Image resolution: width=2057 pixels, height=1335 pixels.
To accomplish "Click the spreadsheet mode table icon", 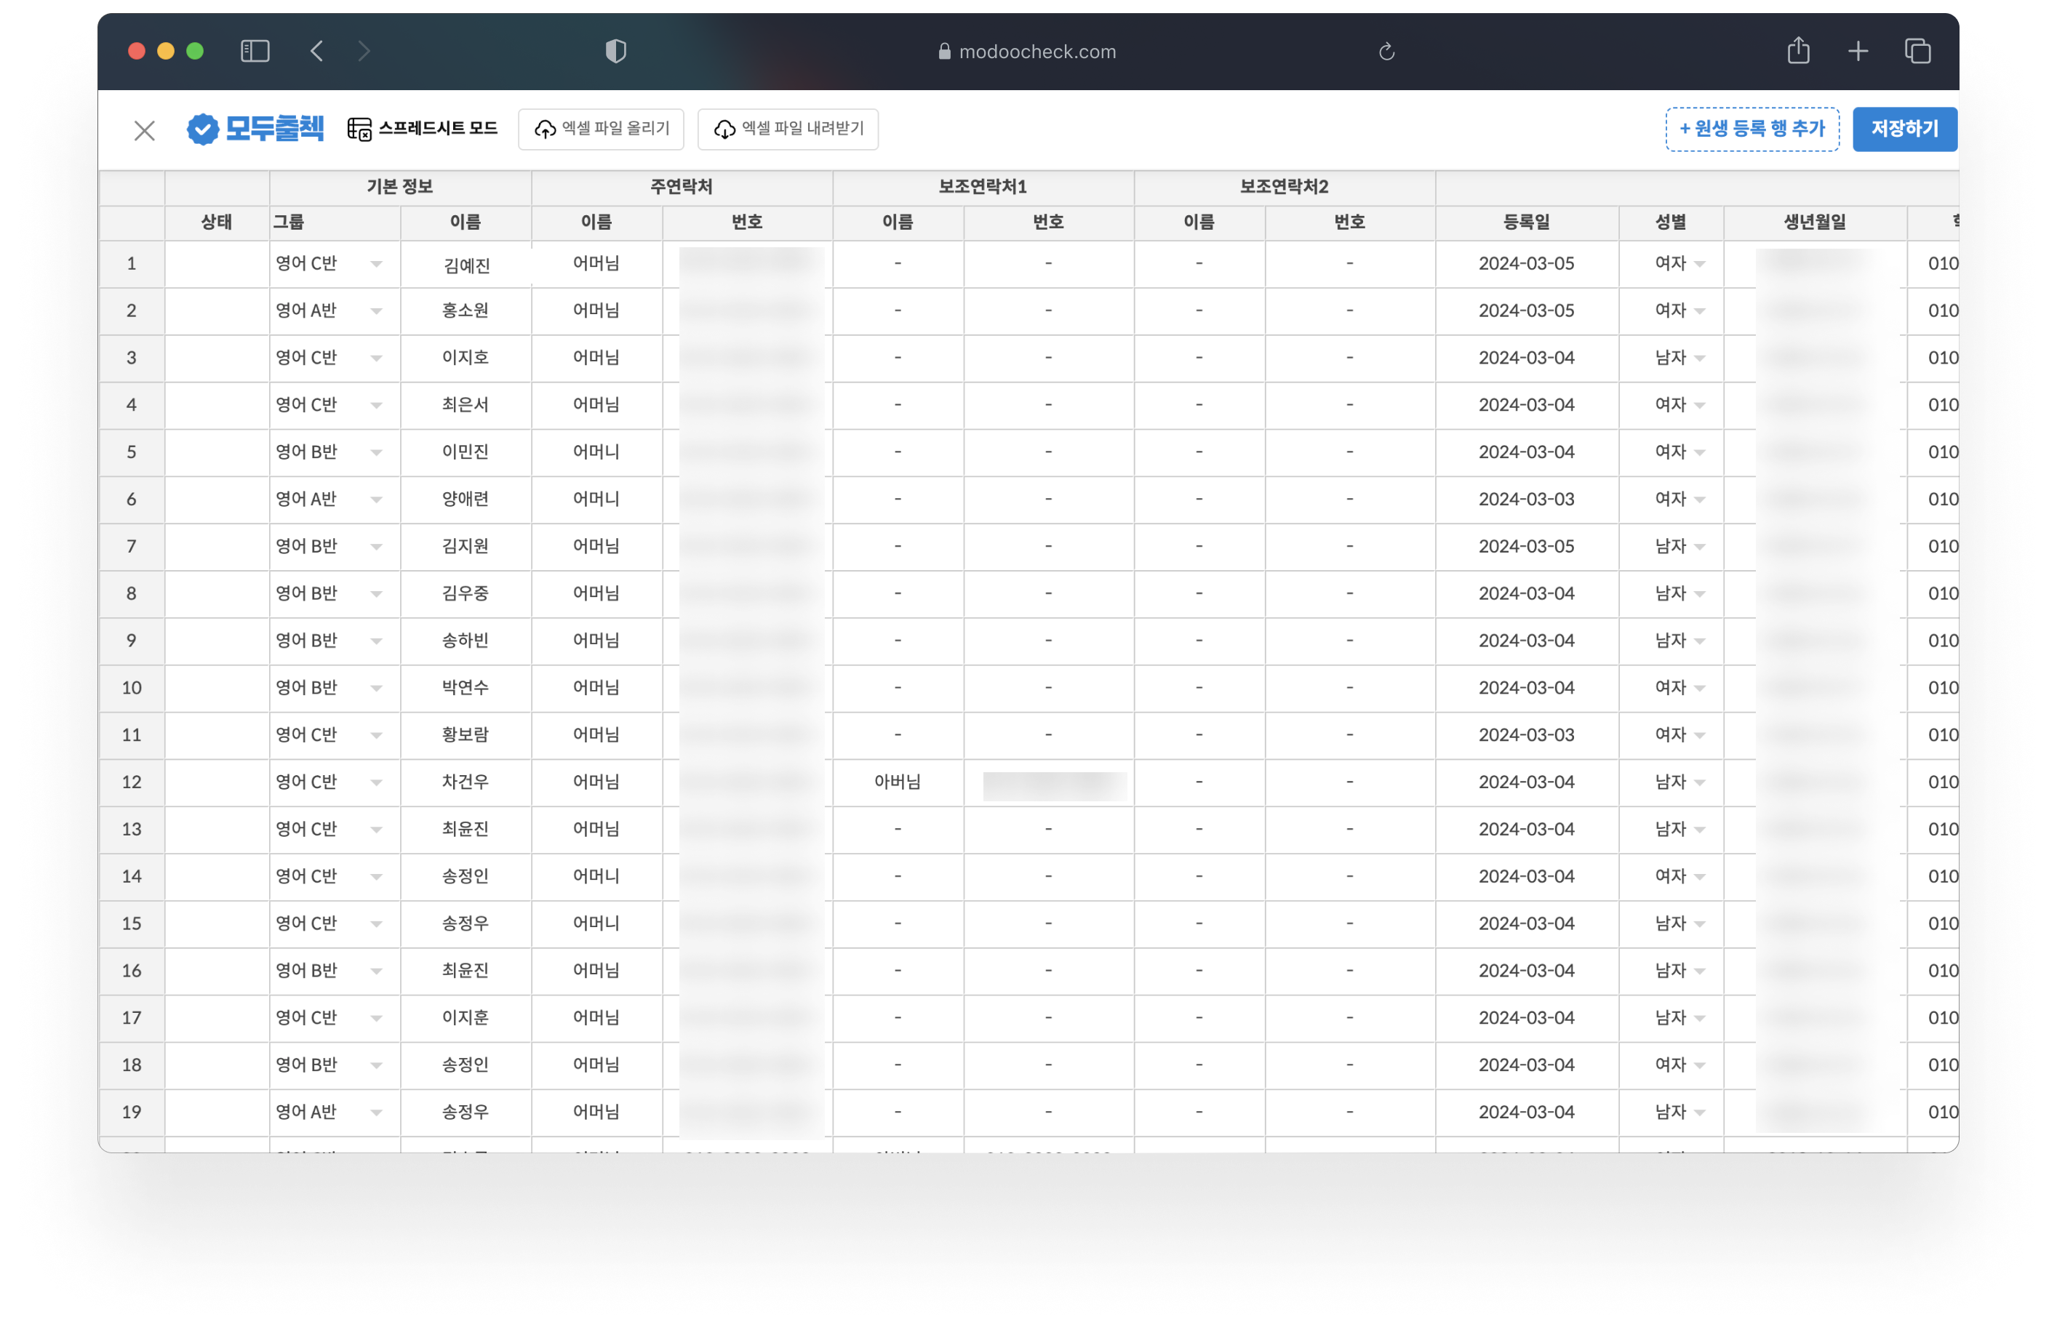I will [359, 129].
